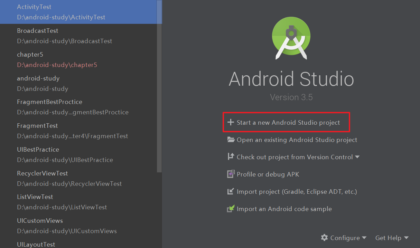Click the red path D:\android-study\chapter5

click(x=57, y=65)
